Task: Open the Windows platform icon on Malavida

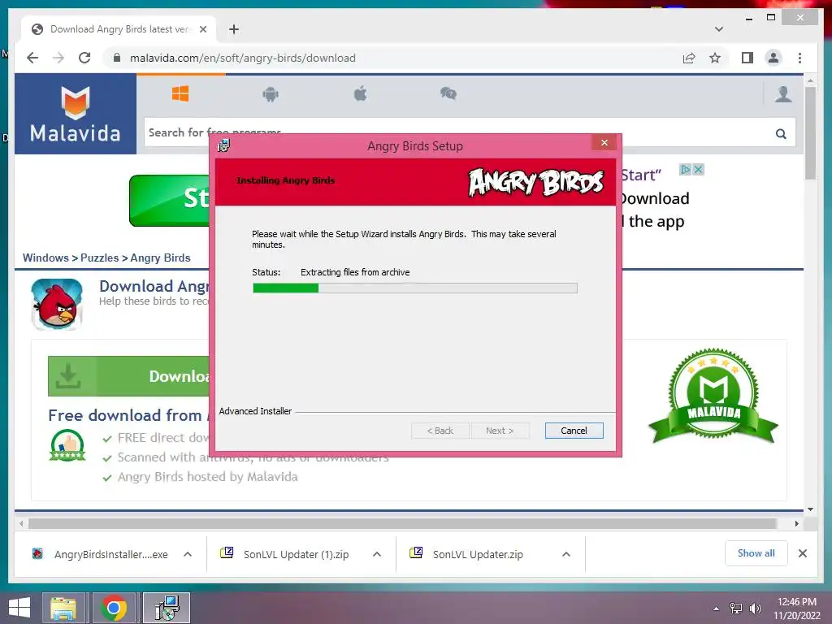Action: click(180, 94)
